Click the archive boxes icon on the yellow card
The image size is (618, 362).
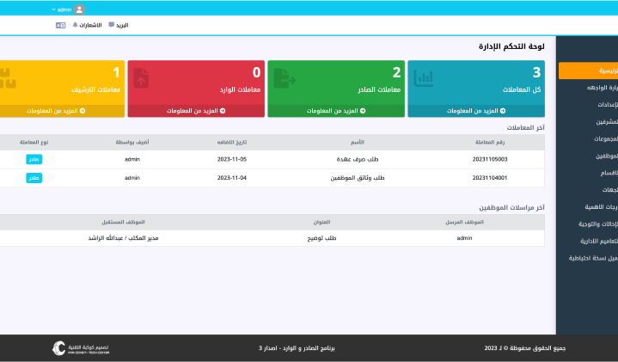pos(8,78)
